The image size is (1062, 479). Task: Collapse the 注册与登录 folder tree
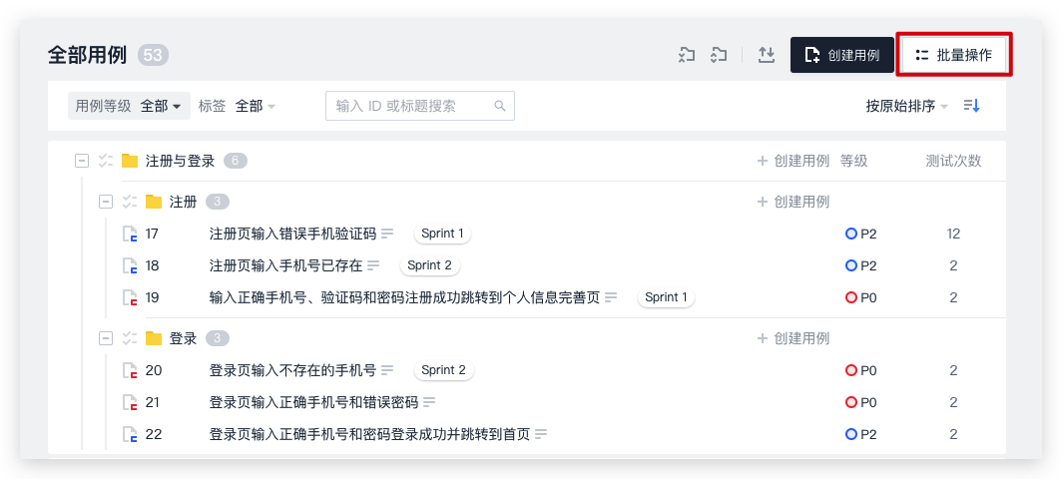[x=82, y=161]
